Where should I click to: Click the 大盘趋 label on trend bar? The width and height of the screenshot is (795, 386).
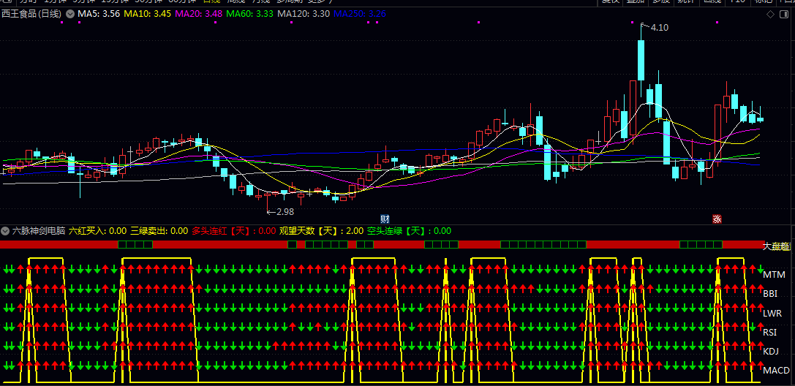click(777, 246)
